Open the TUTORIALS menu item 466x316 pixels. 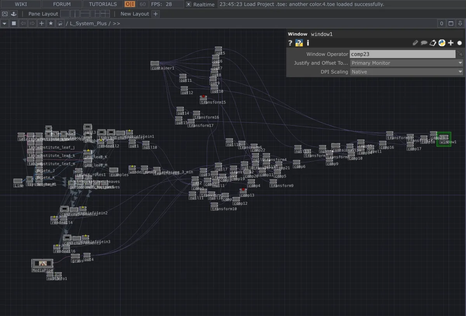(x=103, y=4)
